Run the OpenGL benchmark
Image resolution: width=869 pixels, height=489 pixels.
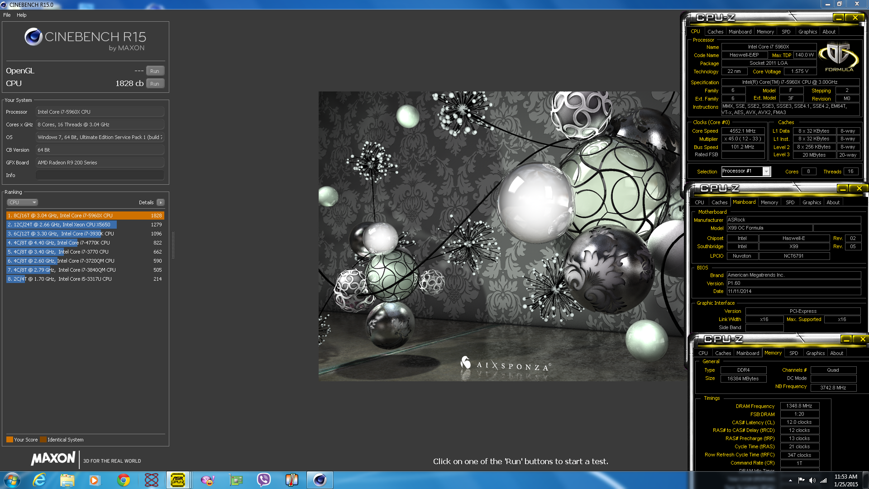(x=155, y=71)
